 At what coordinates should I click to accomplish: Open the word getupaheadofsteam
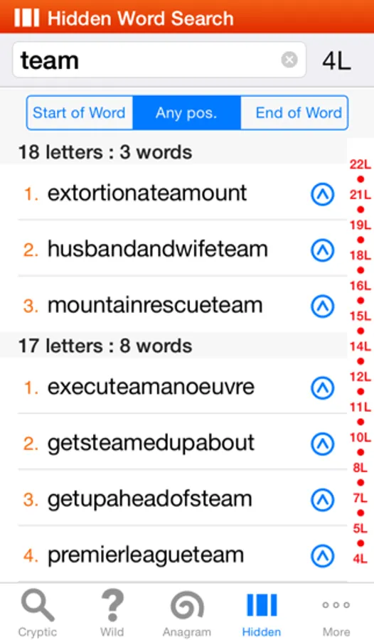(x=149, y=500)
